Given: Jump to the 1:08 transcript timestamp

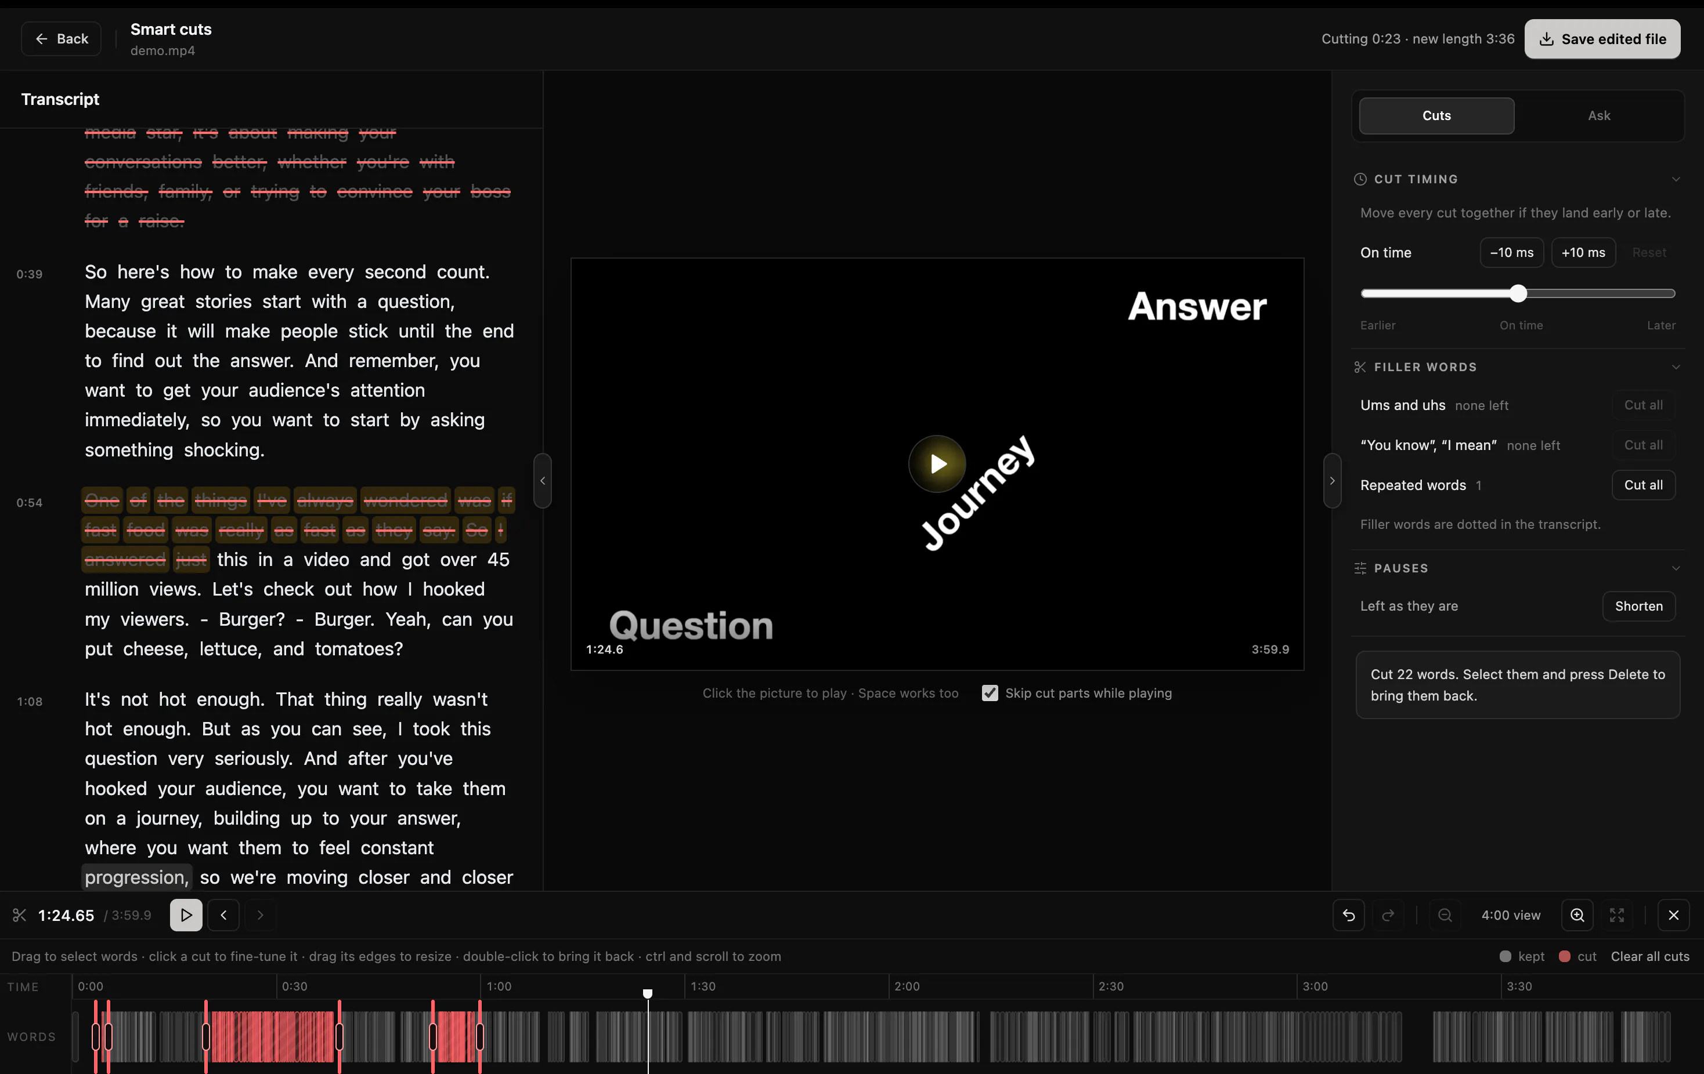Looking at the screenshot, I should 30,701.
